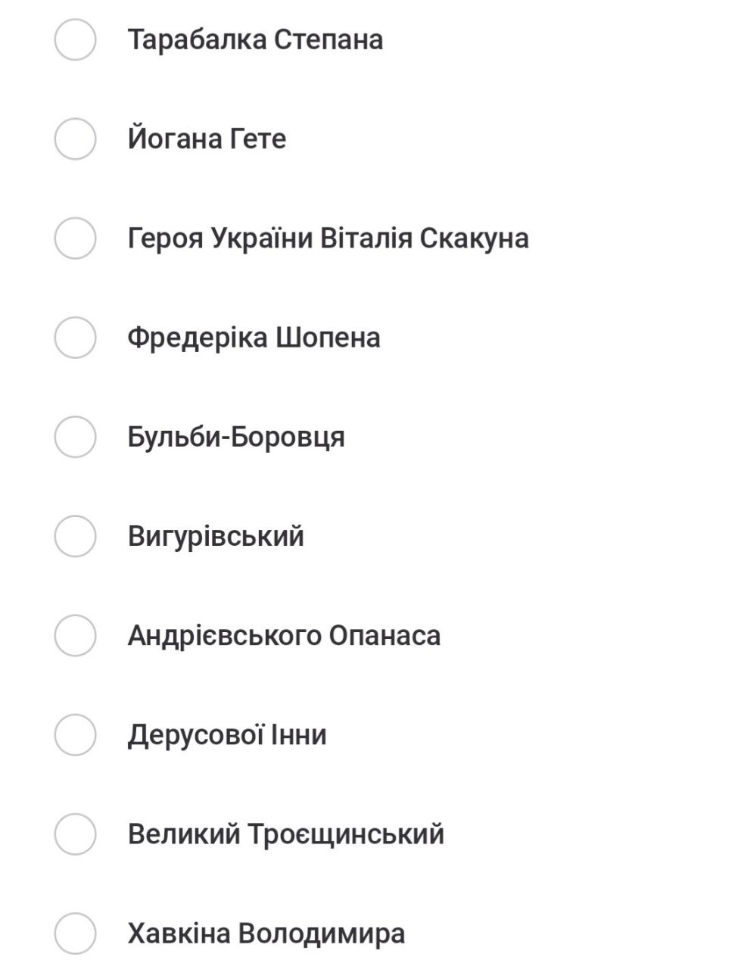This screenshot has height=969, width=735.
Task: Select the Великий Троєщинський radio circle
Action: pos(75,833)
